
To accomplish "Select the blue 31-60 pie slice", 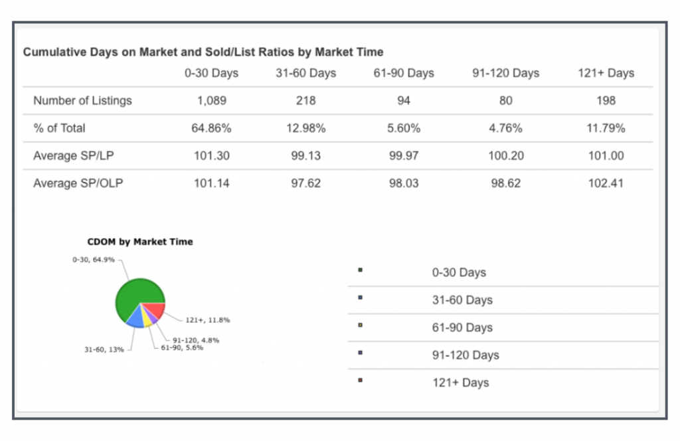I will pos(135,317).
